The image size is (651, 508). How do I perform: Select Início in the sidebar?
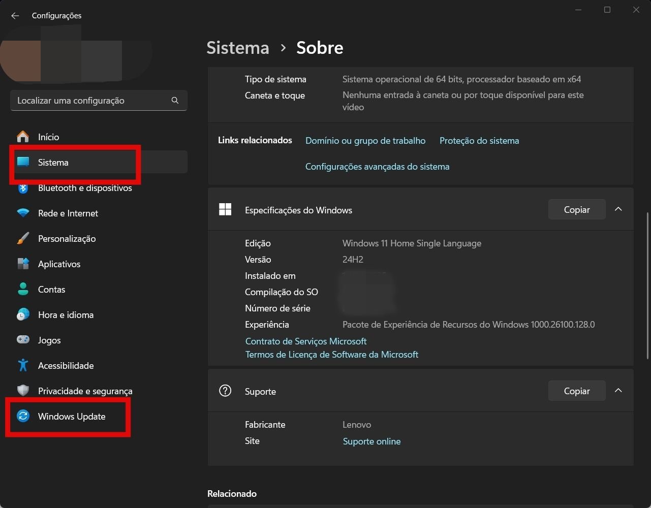48,137
